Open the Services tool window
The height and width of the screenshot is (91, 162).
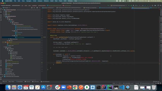[x=35, y=82]
